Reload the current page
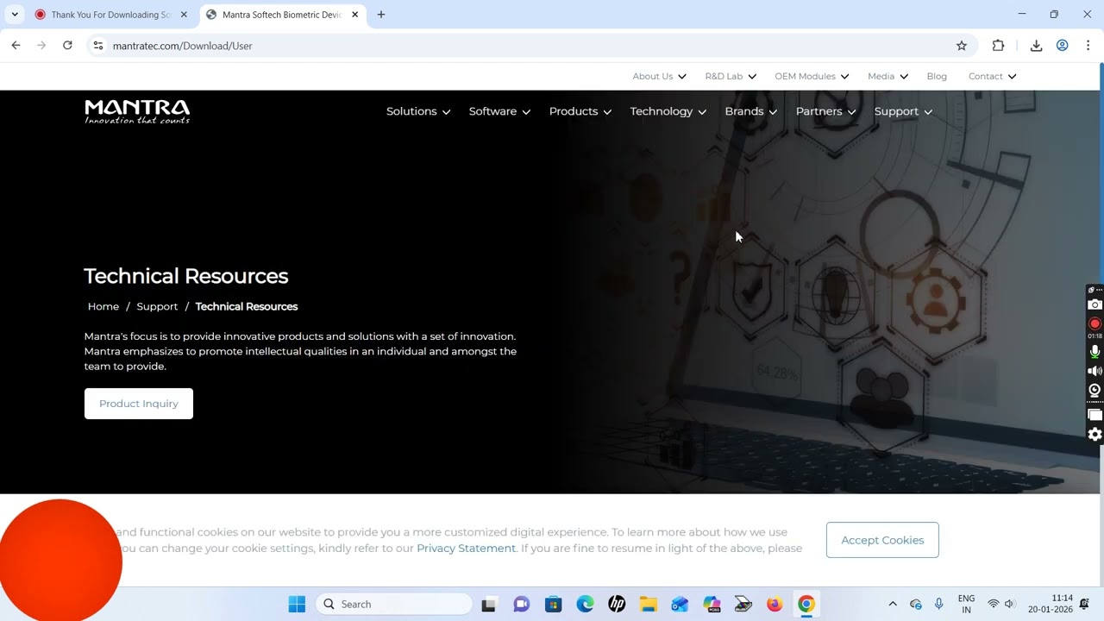The image size is (1104, 621). 67,46
